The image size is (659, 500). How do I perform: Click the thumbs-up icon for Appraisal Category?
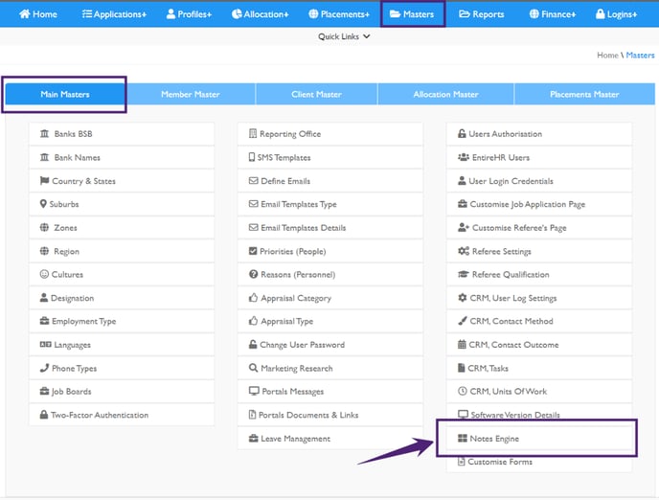point(253,298)
